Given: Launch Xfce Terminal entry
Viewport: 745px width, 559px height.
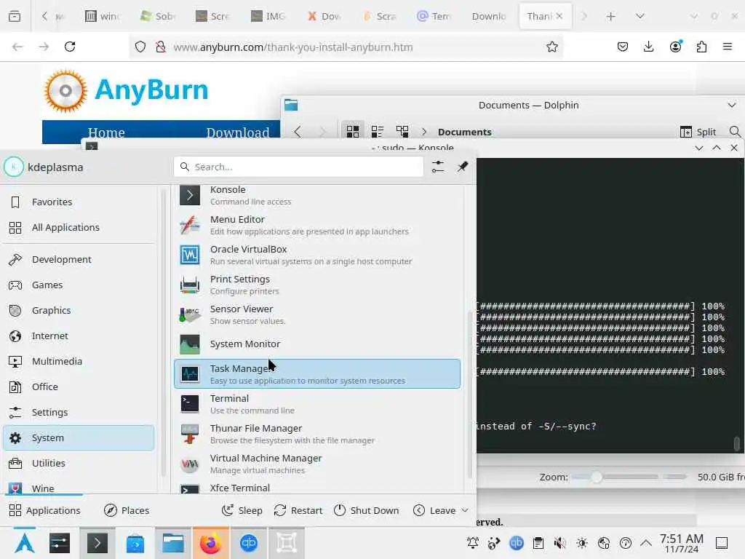Looking at the screenshot, I should coord(317,488).
